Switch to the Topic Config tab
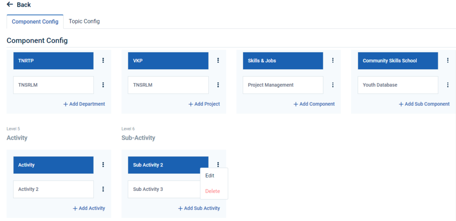 [x=84, y=21]
